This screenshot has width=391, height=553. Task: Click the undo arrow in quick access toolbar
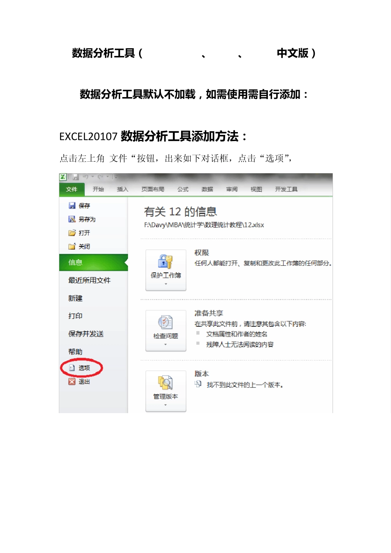(x=86, y=177)
